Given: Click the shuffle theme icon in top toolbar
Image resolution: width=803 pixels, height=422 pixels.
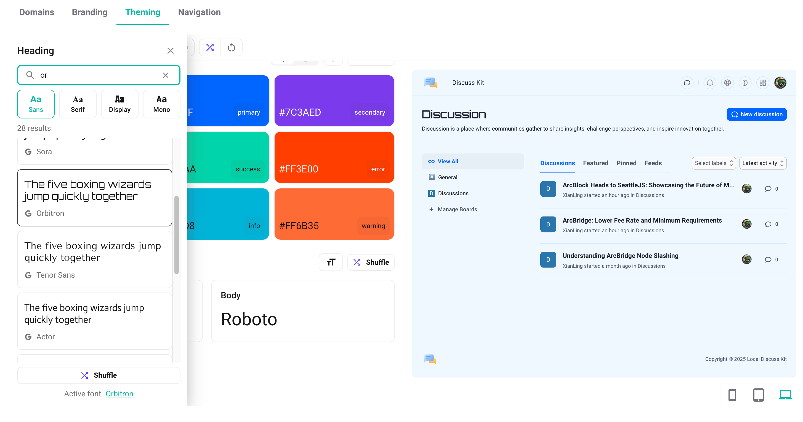Looking at the screenshot, I should click(x=210, y=47).
